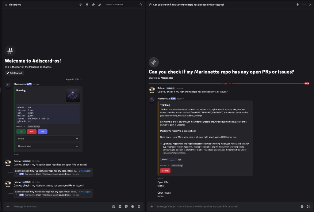Click 'Open issues:' text in thread reply

point(164,193)
